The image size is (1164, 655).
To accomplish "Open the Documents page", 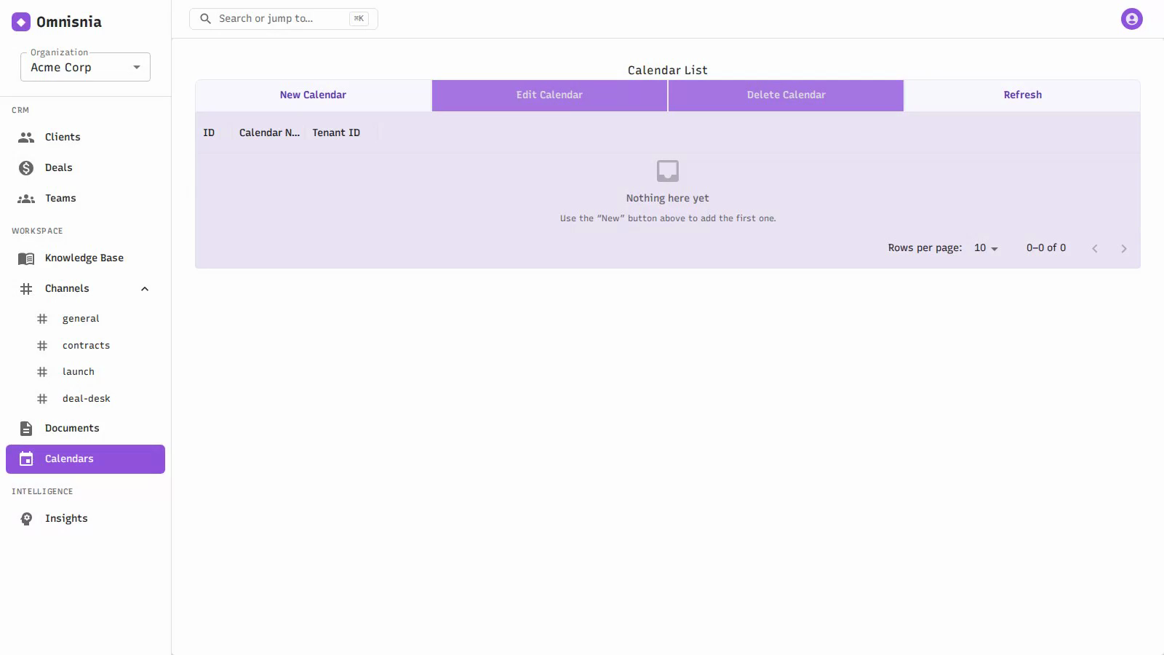I will [85, 429].
